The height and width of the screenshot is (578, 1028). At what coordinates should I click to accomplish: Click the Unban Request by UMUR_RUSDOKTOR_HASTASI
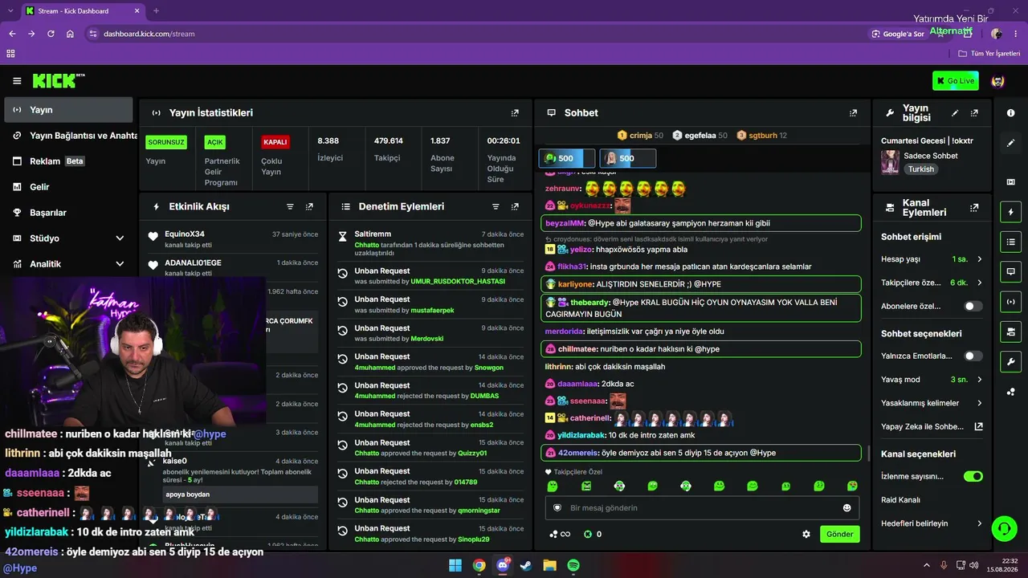pyautogui.click(x=431, y=276)
